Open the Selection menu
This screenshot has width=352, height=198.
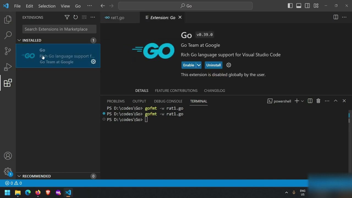(x=47, y=6)
